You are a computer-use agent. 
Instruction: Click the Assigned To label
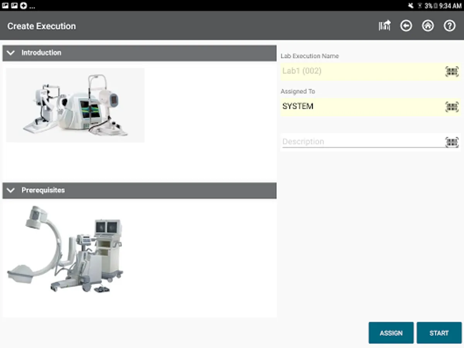click(298, 92)
